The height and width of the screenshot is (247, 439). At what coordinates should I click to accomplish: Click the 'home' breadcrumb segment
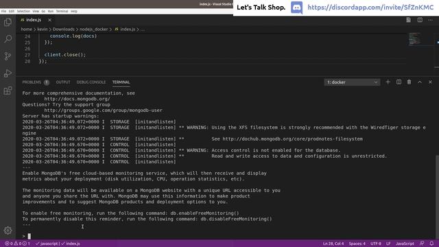(26, 29)
